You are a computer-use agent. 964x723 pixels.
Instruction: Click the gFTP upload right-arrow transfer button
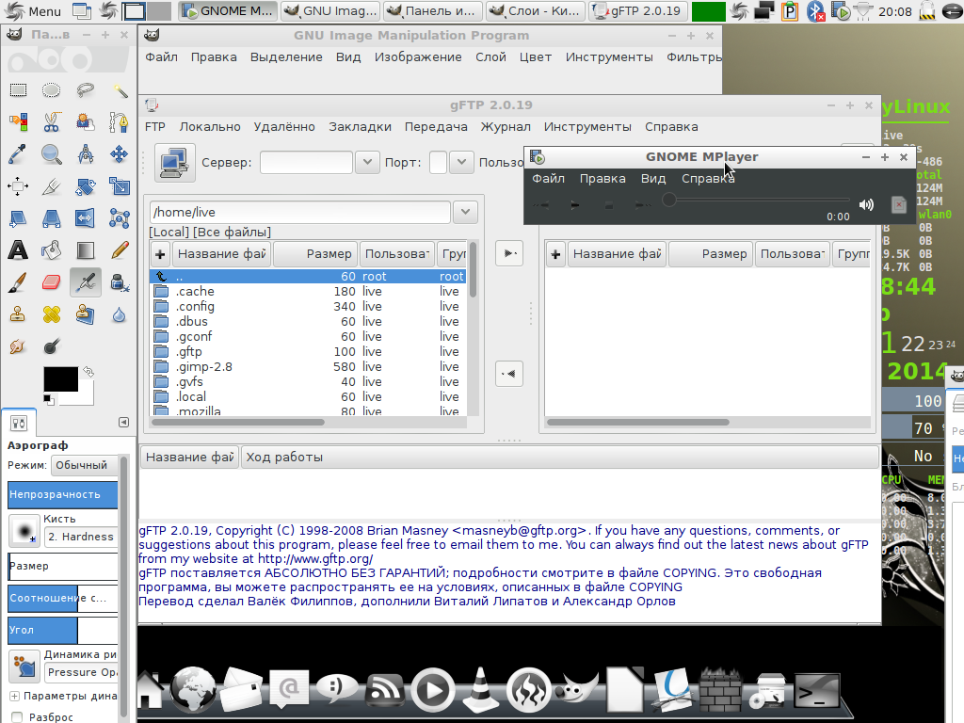509,252
